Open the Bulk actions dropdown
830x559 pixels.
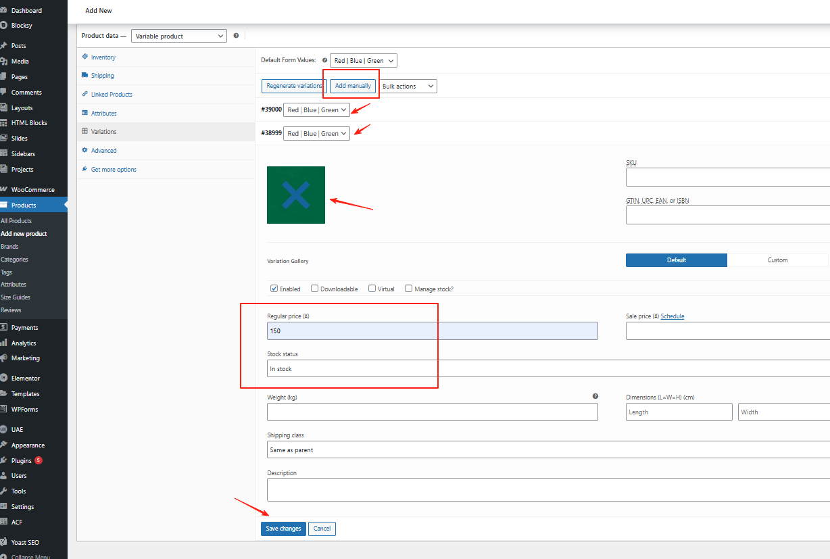point(407,86)
